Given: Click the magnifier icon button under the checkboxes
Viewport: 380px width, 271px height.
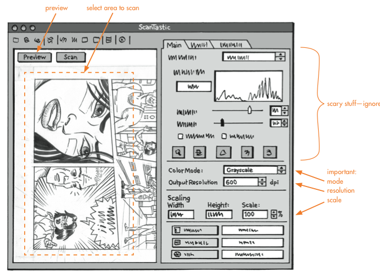Looking at the screenshot, I should (178, 152).
